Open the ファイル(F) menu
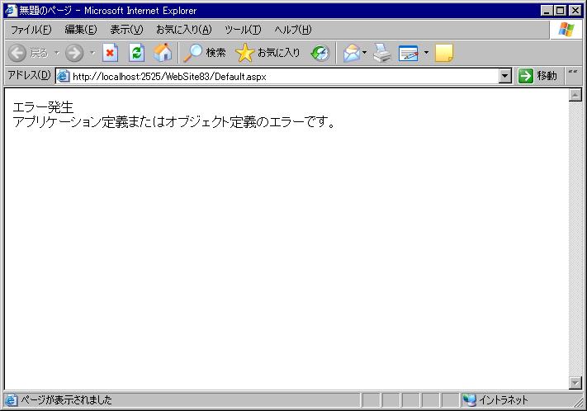This screenshot has width=587, height=411. [x=31, y=30]
